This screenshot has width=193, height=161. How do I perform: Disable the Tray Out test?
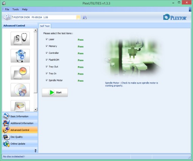tap(47, 67)
